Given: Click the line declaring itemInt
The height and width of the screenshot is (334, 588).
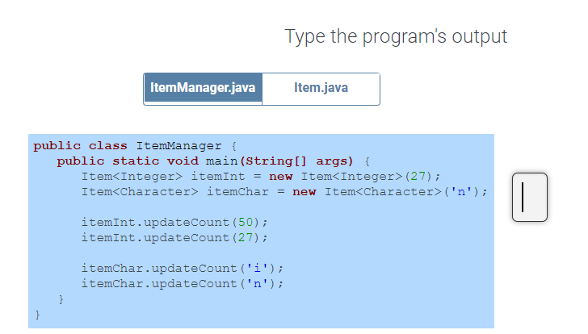Looking at the screenshot, I should click(261, 177).
